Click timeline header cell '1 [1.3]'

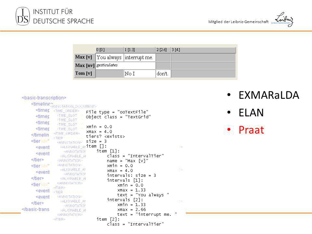[x=139, y=50]
